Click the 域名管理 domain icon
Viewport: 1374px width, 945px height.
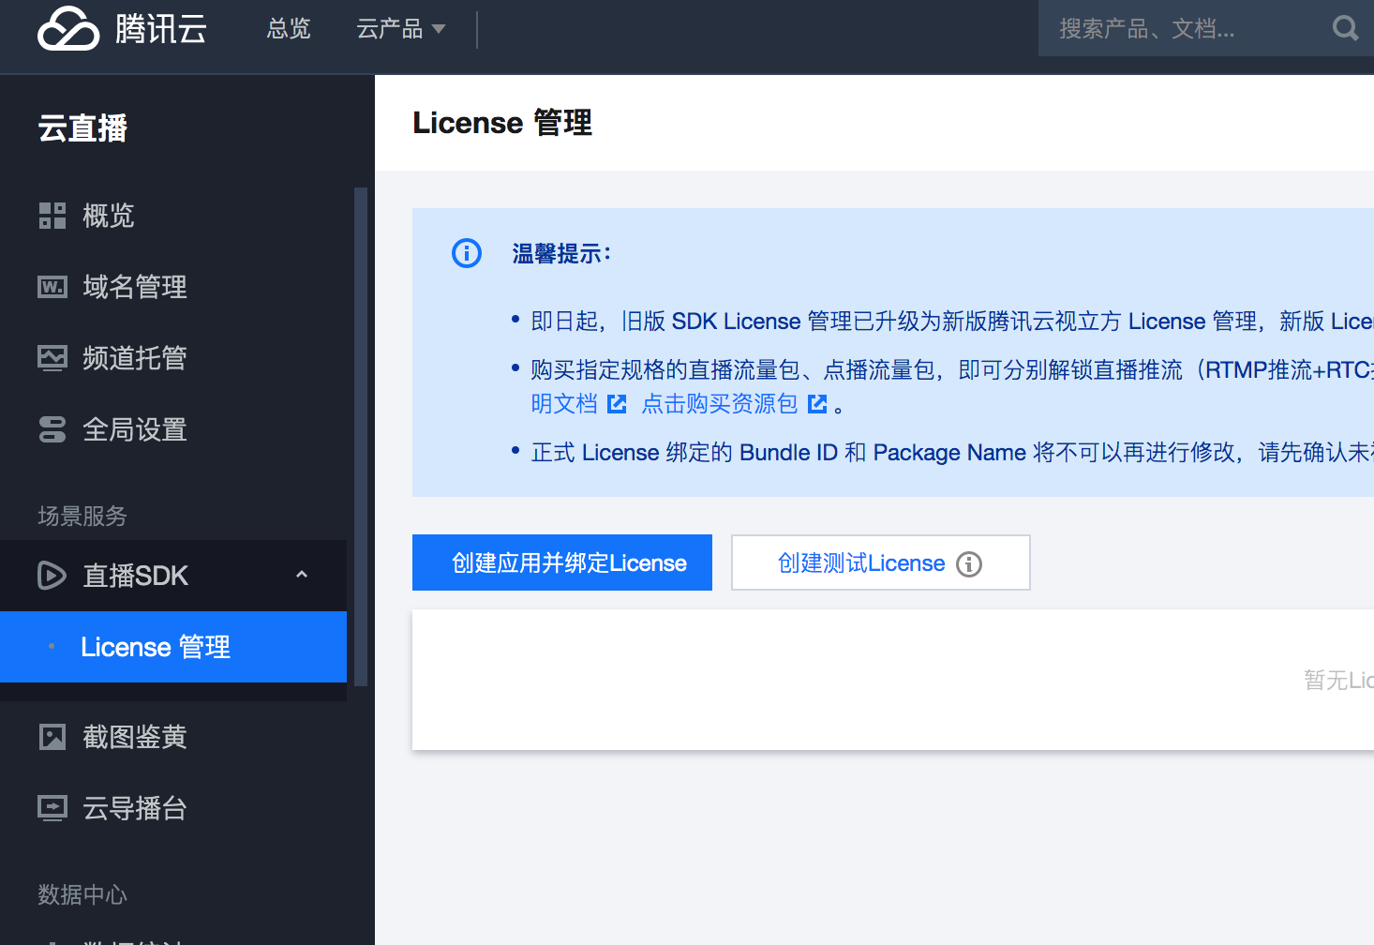tap(52, 287)
